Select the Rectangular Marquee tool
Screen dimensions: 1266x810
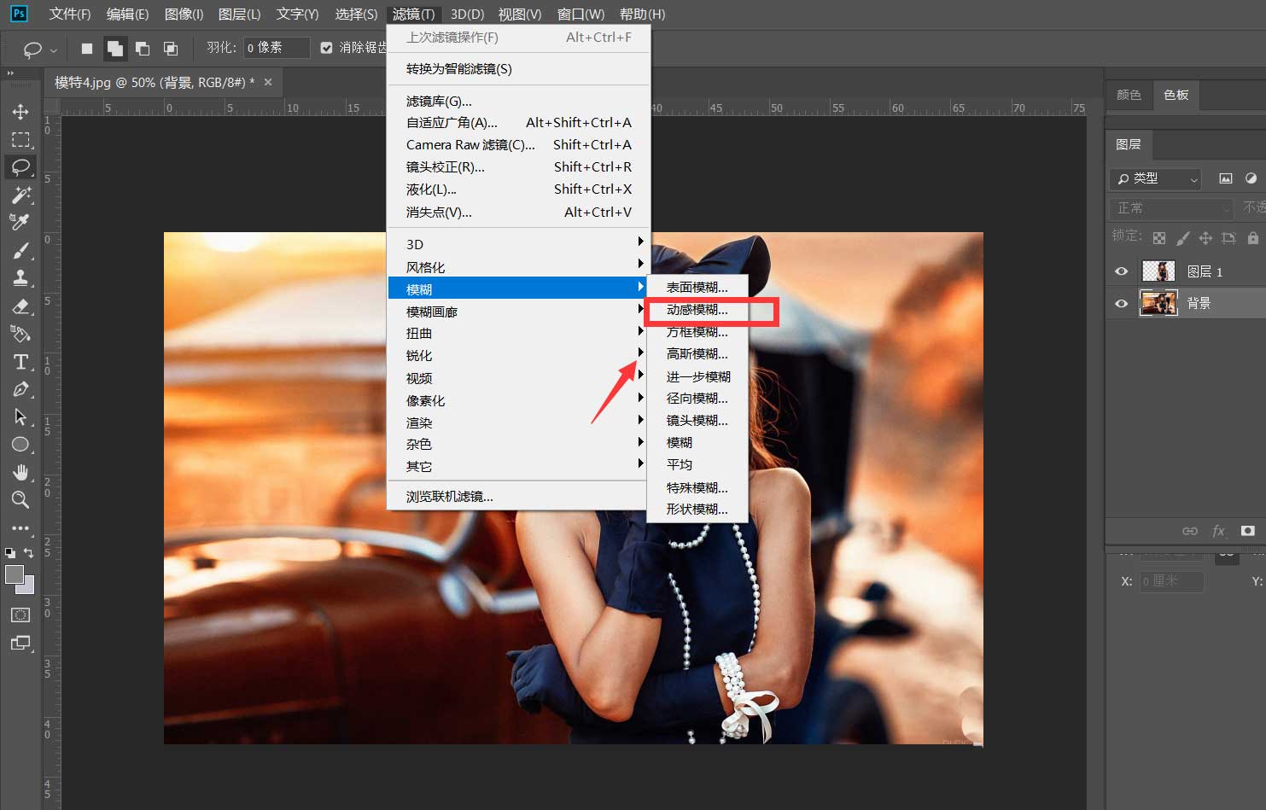(20, 139)
